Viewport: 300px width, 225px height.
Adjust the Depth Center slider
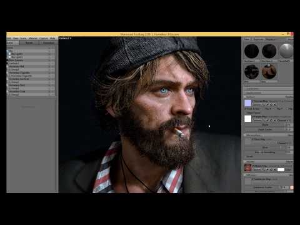click(265, 129)
